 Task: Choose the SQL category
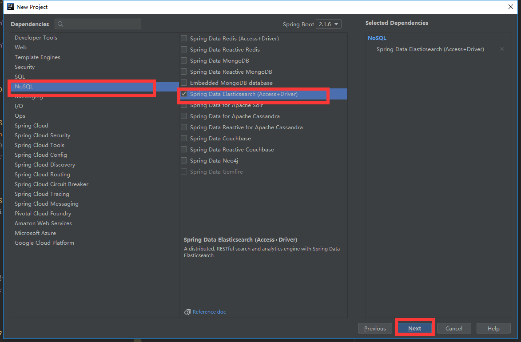coord(95,76)
